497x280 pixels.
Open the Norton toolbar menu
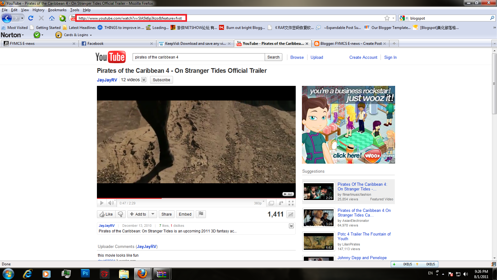pyautogui.click(x=12, y=35)
